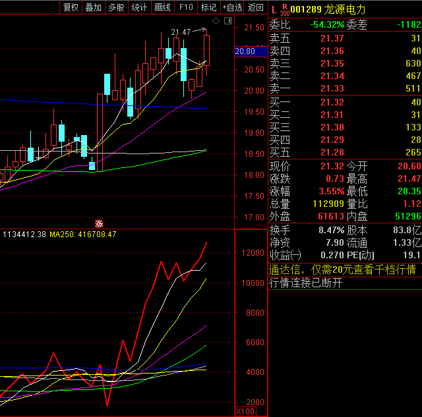
Task: Open F10 company info
Action: click(x=186, y=7)
